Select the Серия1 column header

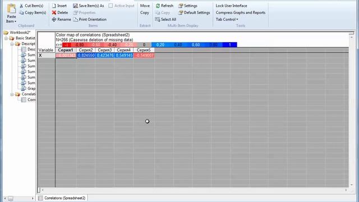(x=66, y=50)
